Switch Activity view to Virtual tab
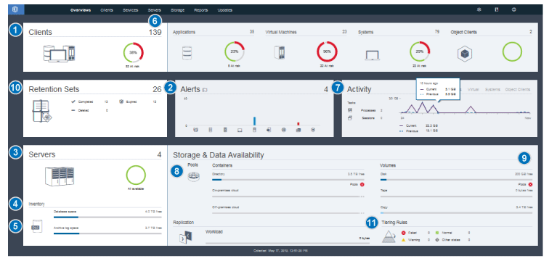The image size is (549, 261). click(473, 89)
